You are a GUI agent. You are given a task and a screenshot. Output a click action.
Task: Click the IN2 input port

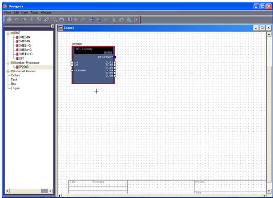click(72, 65)
